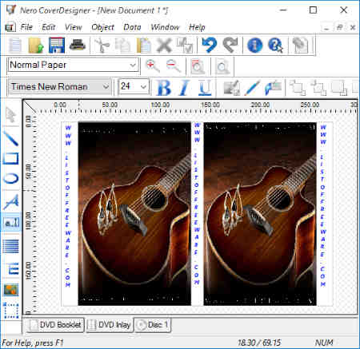Viewport: 360px width, 349px height.
Task: Expand the Times New Roman font dropdown
Action: (60, 87)
